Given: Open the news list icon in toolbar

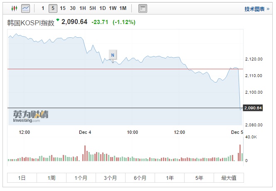Looking at the screenshot, I should (143, 8).
